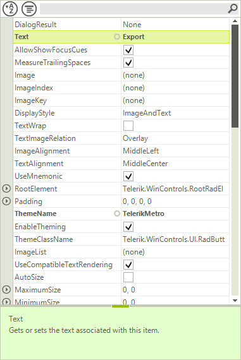The image size is (241, 360).
Task: Toggle UseCompatibleTextRendering checkbox
Action: (x=128, y=265)
